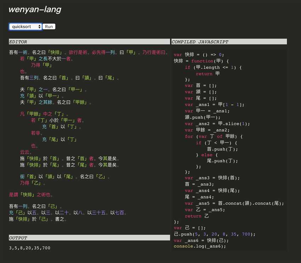Click the COMPILED JAVASCRIPT panel header
The width and height of the screenshot is (301, 263).
[229, 42]
